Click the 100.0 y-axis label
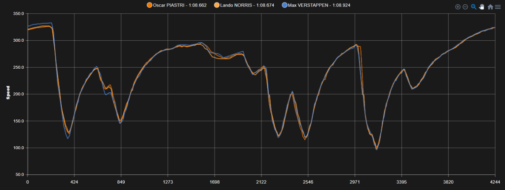 point(18,148)
